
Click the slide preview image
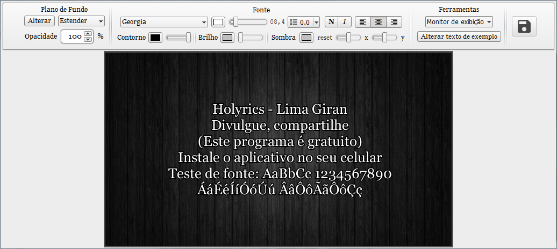(278, 149)
